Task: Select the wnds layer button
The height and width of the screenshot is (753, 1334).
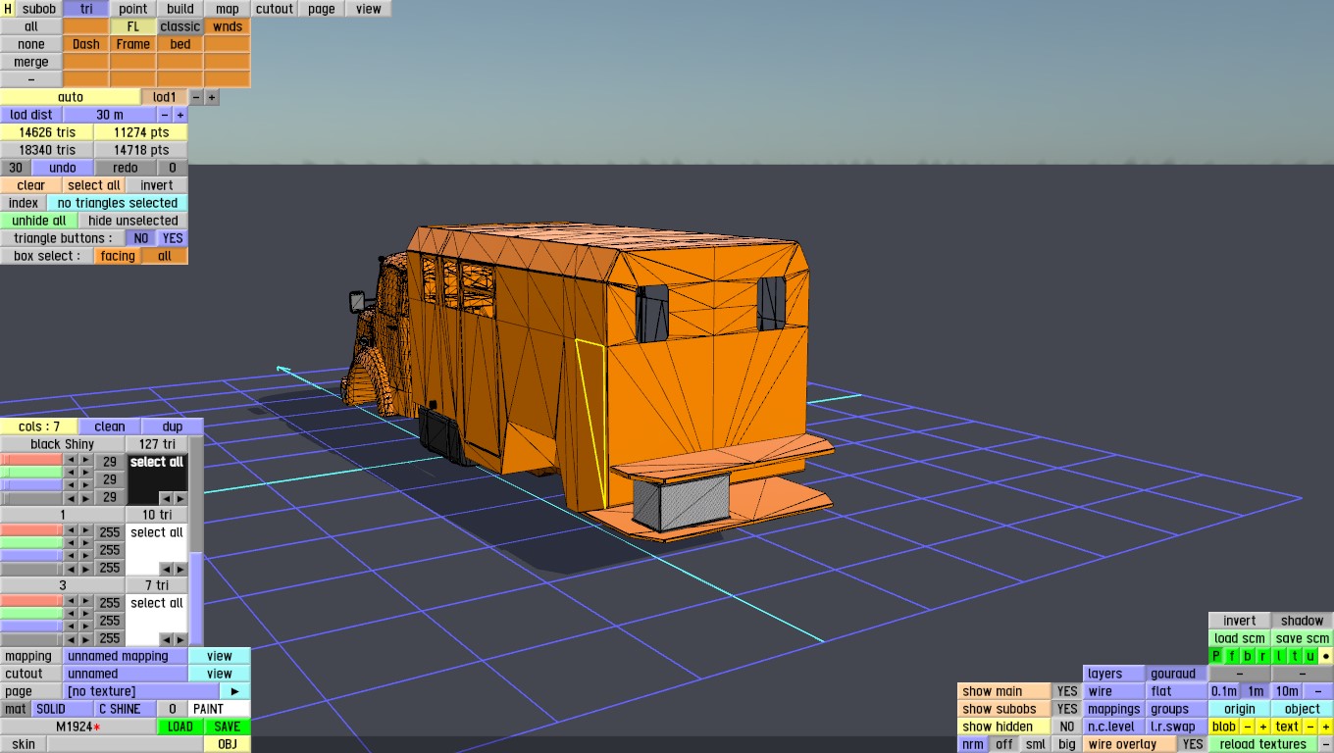Action: pyautogui.click(x=228, y=26)
